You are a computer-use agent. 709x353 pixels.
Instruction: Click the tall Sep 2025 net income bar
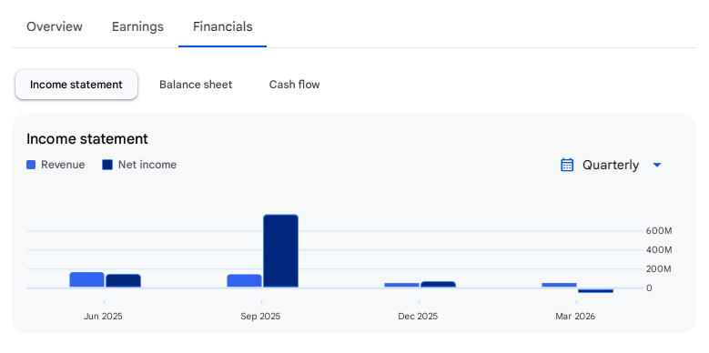[x=281, y=251]
